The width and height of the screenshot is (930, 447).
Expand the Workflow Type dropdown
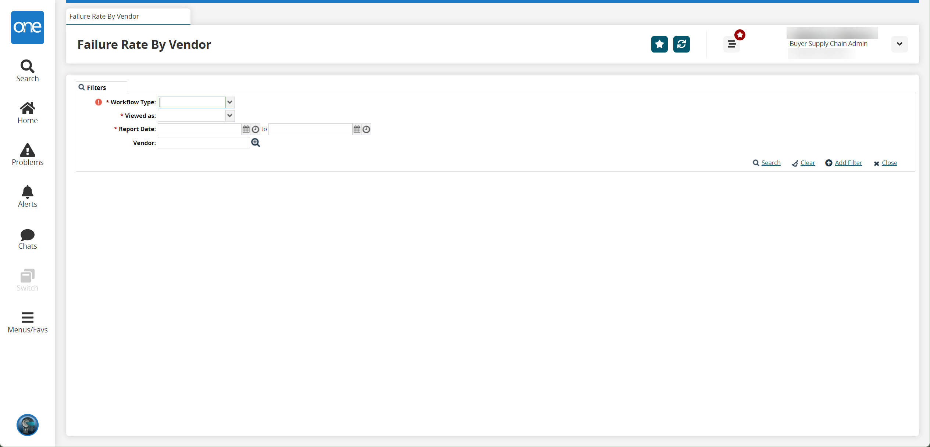pos(229,102)
